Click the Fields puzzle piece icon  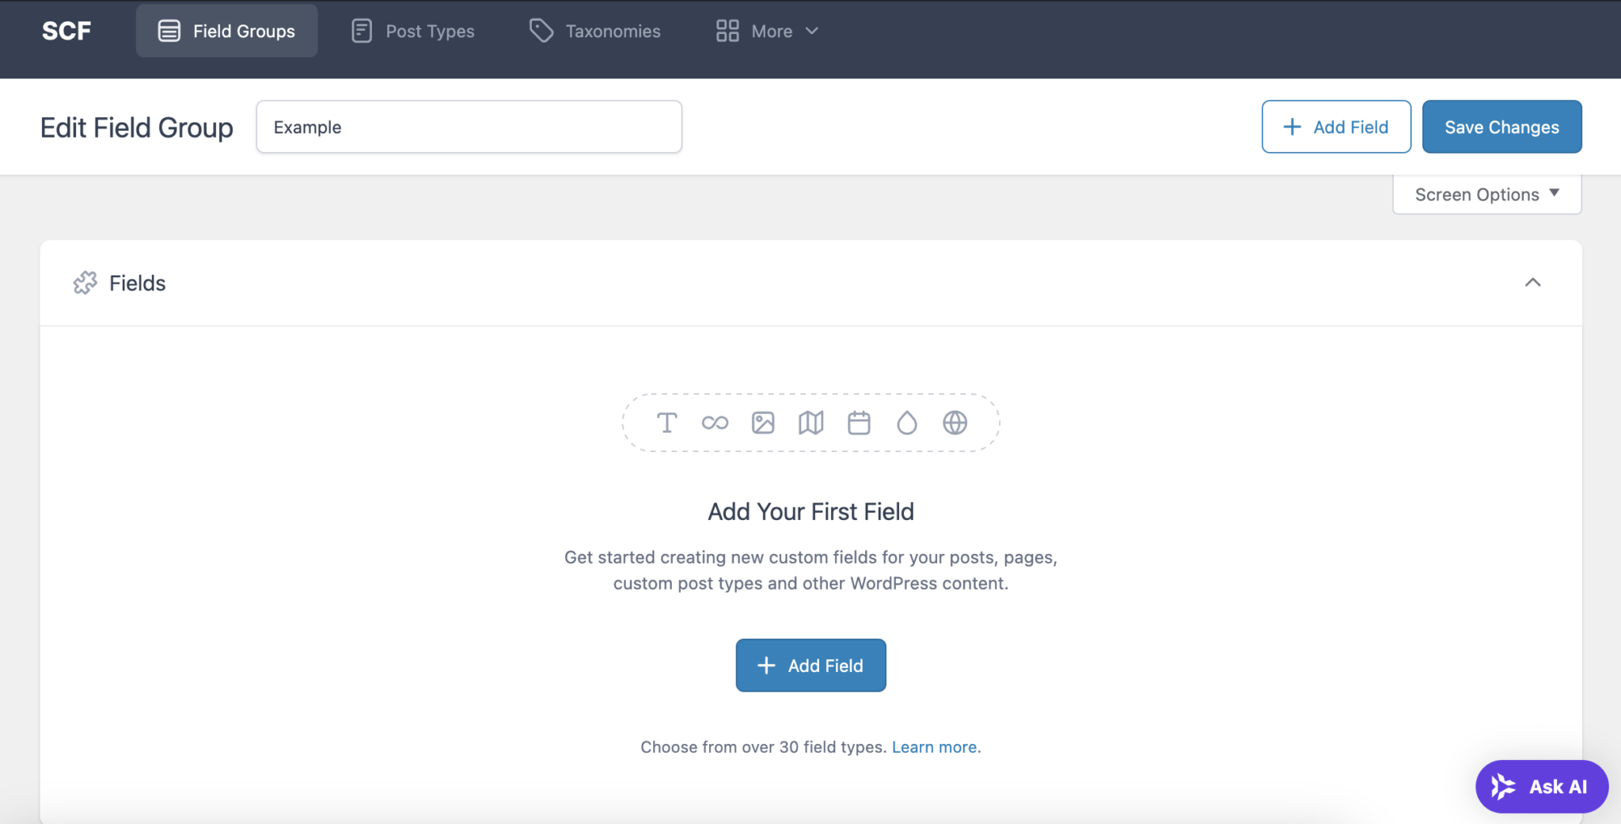coord(84,283)
